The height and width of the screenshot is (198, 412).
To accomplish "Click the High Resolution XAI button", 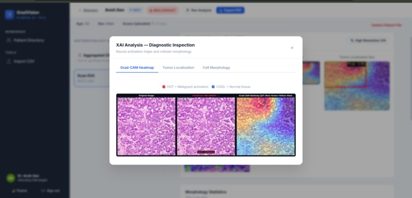I will [x=368, y=41].
